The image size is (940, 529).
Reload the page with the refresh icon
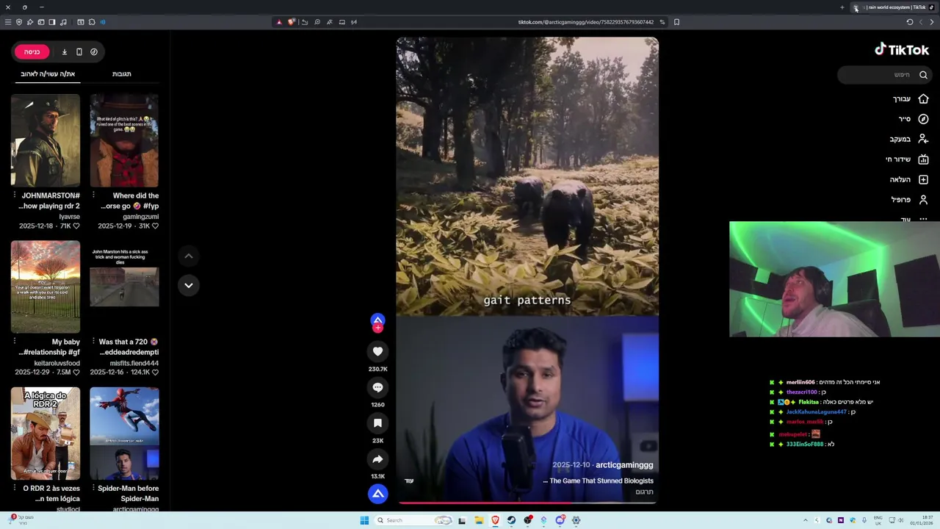(x=909, y=22)
